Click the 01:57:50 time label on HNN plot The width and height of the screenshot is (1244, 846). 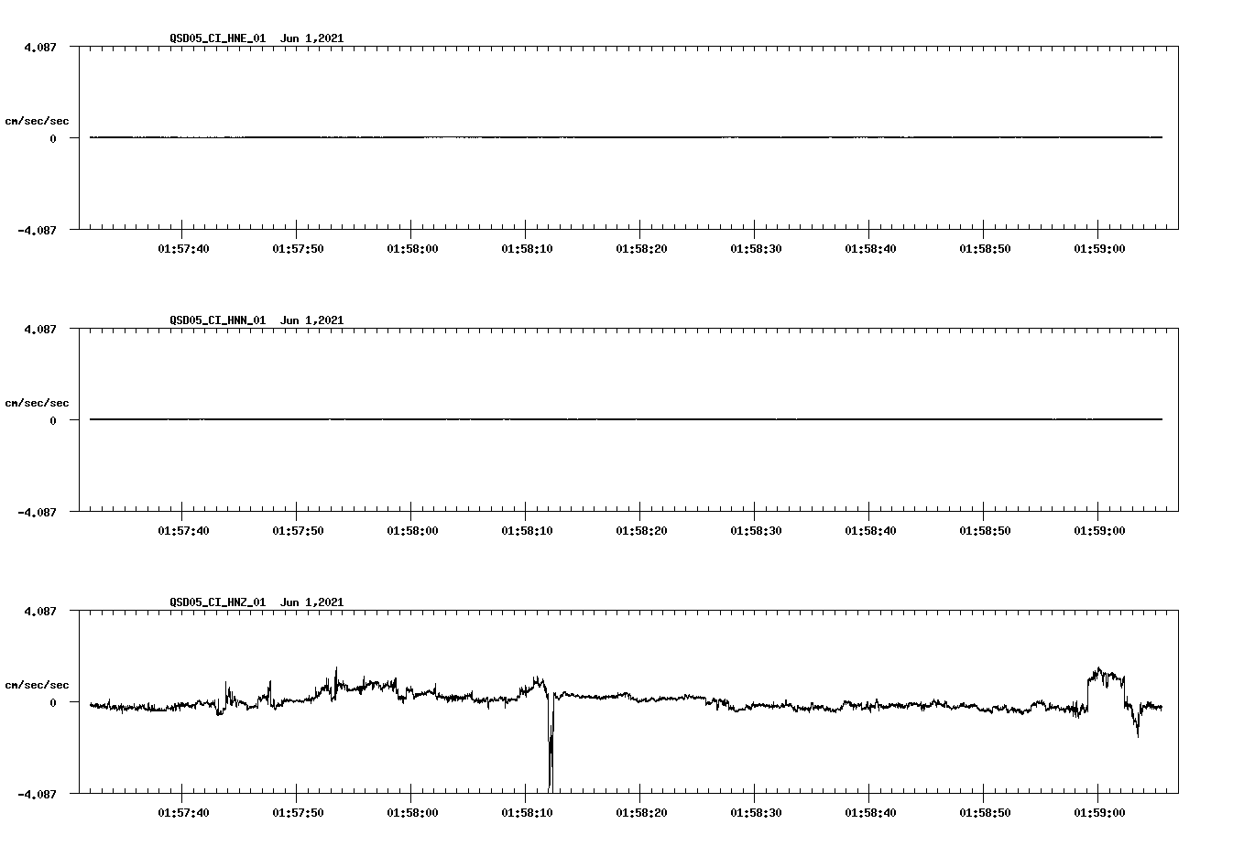click(x=298, y=531)
